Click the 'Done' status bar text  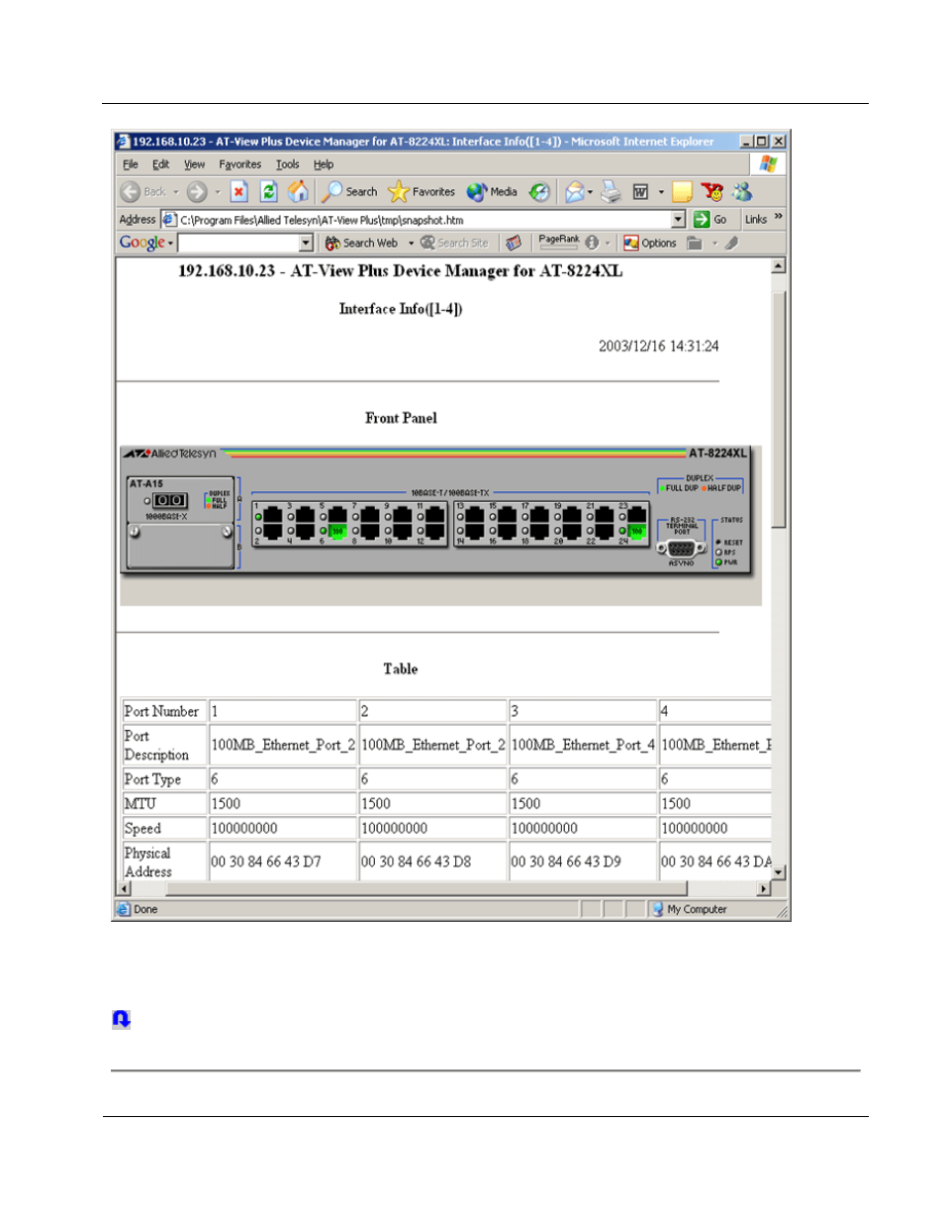[145, 909]
